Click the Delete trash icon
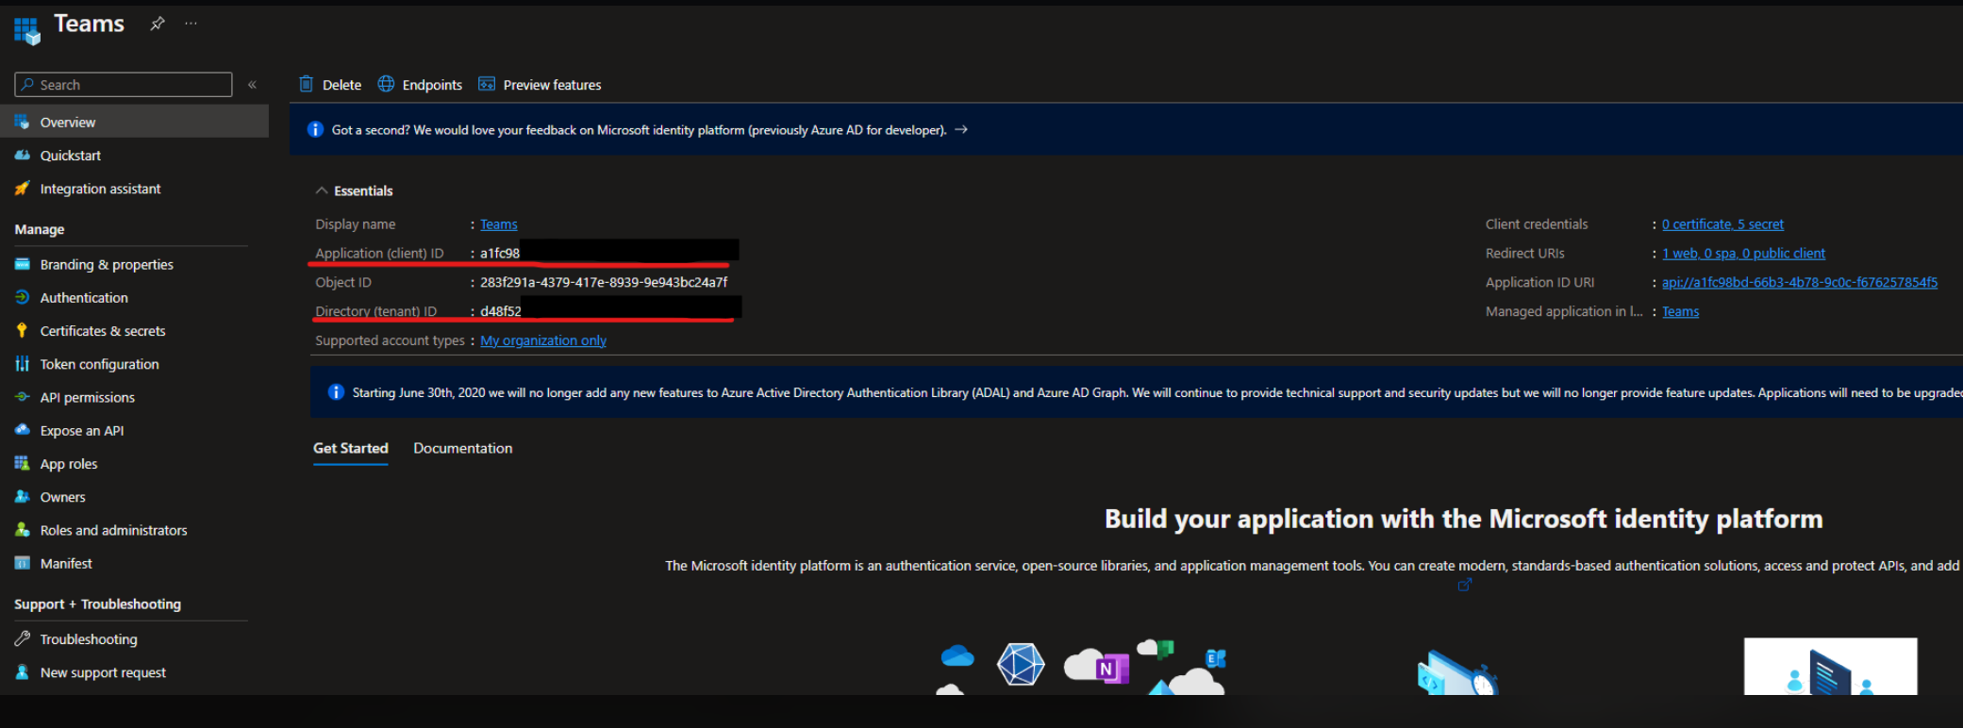 307,84
